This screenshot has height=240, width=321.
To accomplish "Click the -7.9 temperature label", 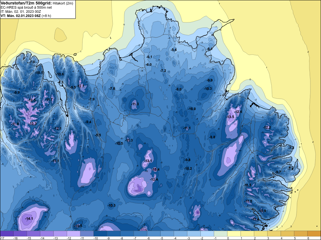I will (91, 99).
